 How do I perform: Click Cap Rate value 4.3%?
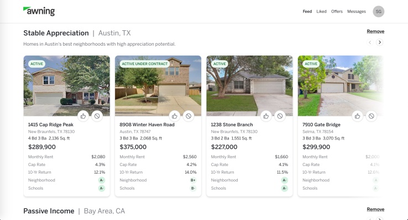tap(100, 164)
